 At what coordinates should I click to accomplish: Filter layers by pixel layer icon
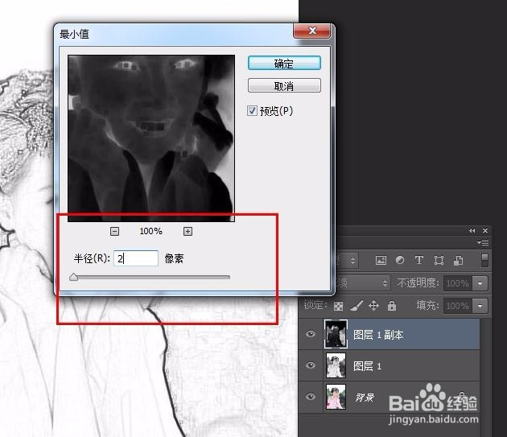[381, 260]
